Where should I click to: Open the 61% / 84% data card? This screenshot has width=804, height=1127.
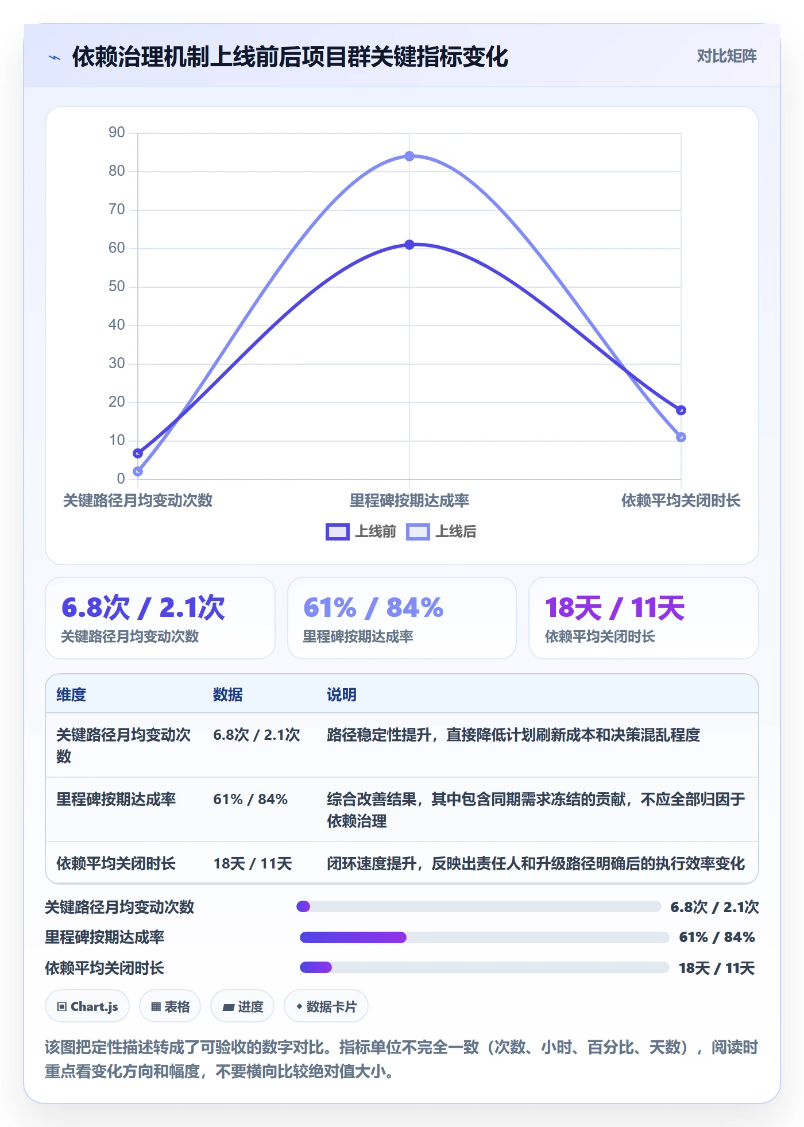(x=402, y=618)
